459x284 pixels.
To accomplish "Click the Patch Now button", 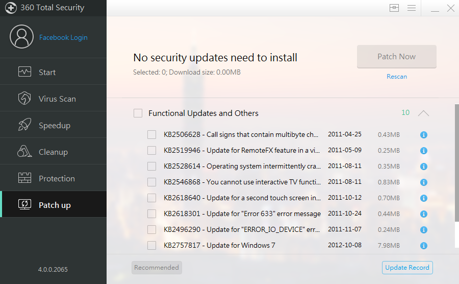I will [x=396, y=57].
